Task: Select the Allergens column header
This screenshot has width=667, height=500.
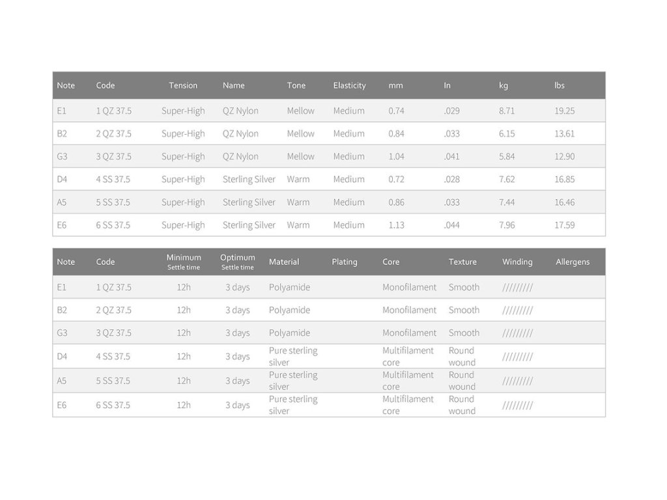Action: pyautogui.click(x=573, y=262)
